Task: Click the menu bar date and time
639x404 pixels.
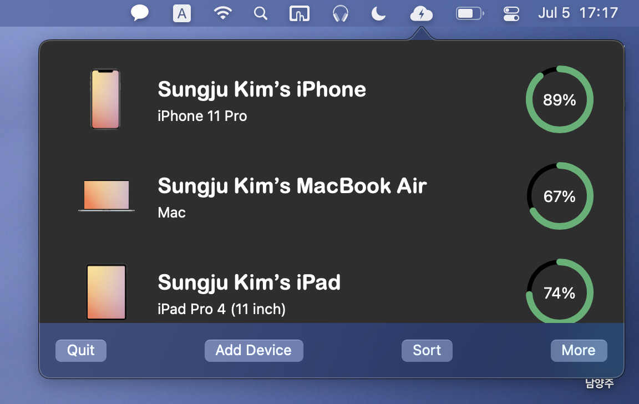Action: [x=578, y=13]
